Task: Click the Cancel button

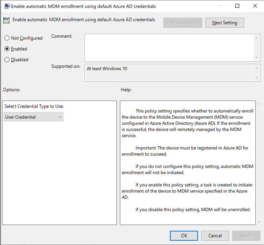Action: 215,236
